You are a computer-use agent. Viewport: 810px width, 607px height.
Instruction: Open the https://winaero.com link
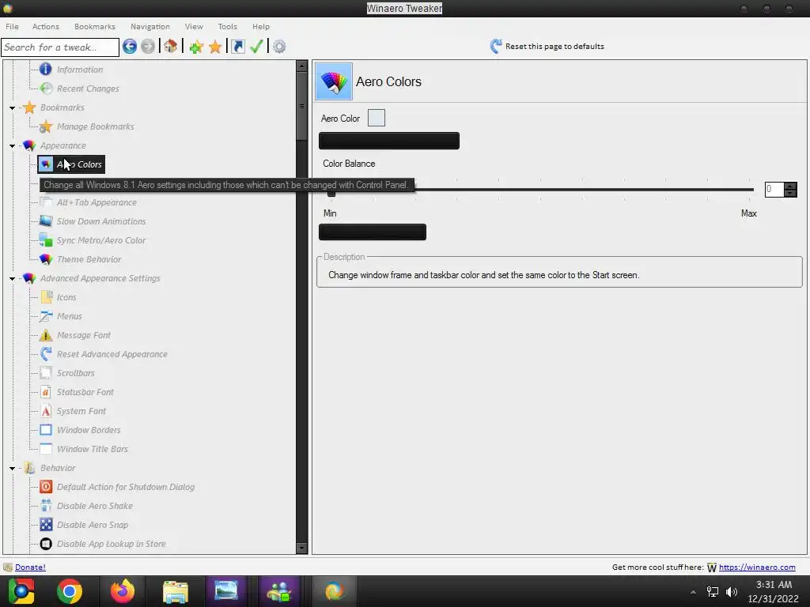pyautogui.click(x=757, y=567)
